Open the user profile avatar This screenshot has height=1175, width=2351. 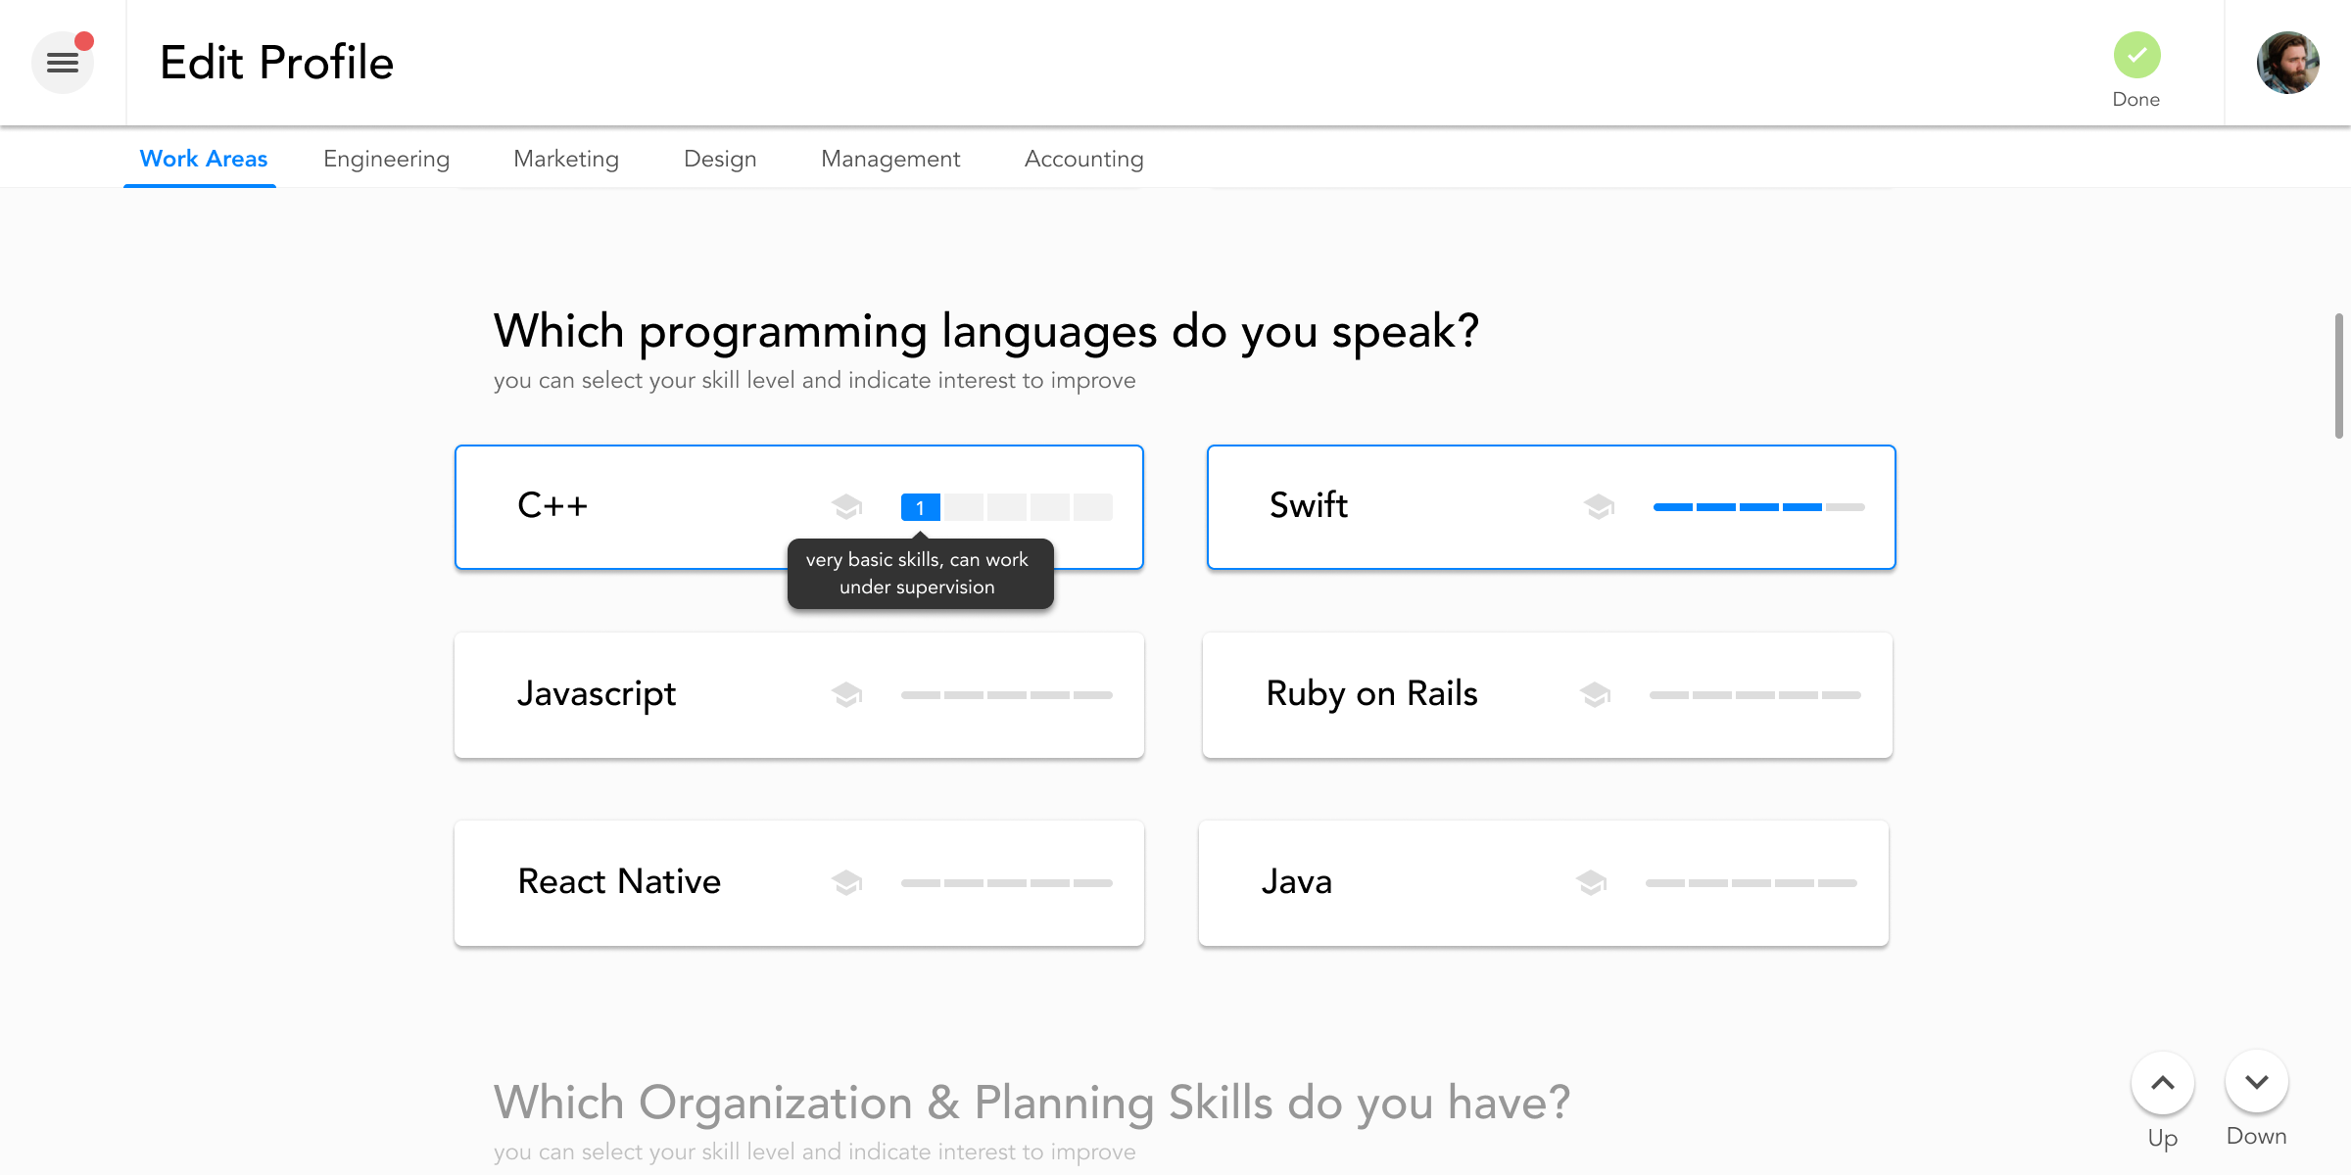click(2287, 63)
